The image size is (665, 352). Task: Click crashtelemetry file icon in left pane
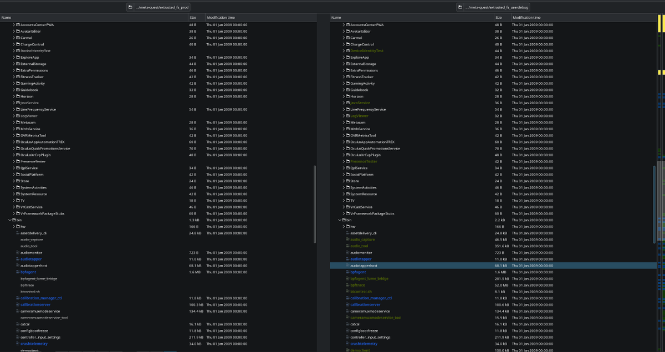tap(18, 344)
